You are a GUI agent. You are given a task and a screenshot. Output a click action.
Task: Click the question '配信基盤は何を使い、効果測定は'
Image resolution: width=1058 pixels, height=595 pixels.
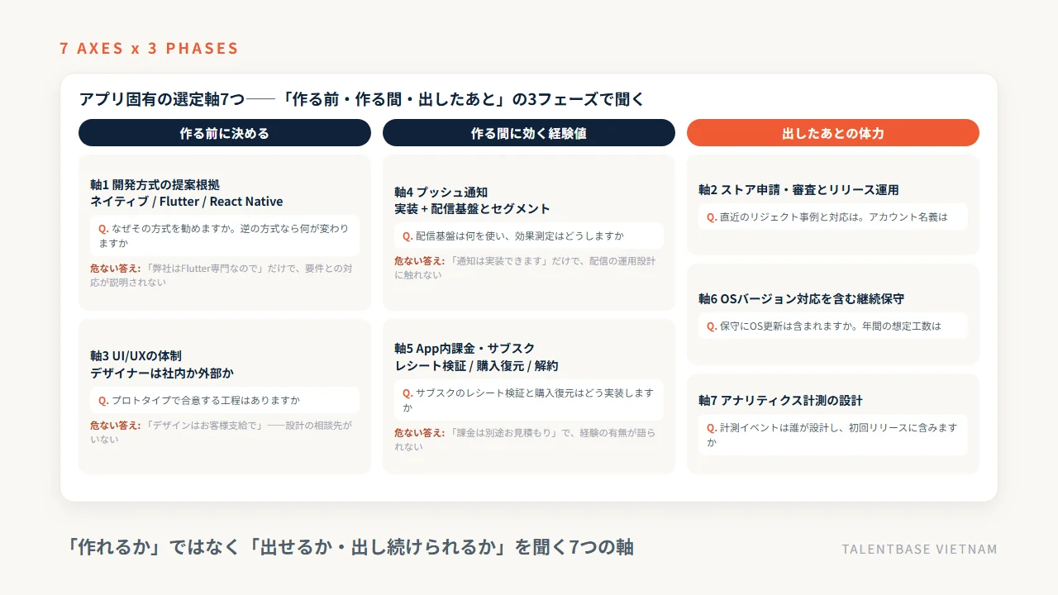pyautogui.click(x=529, y=236)
